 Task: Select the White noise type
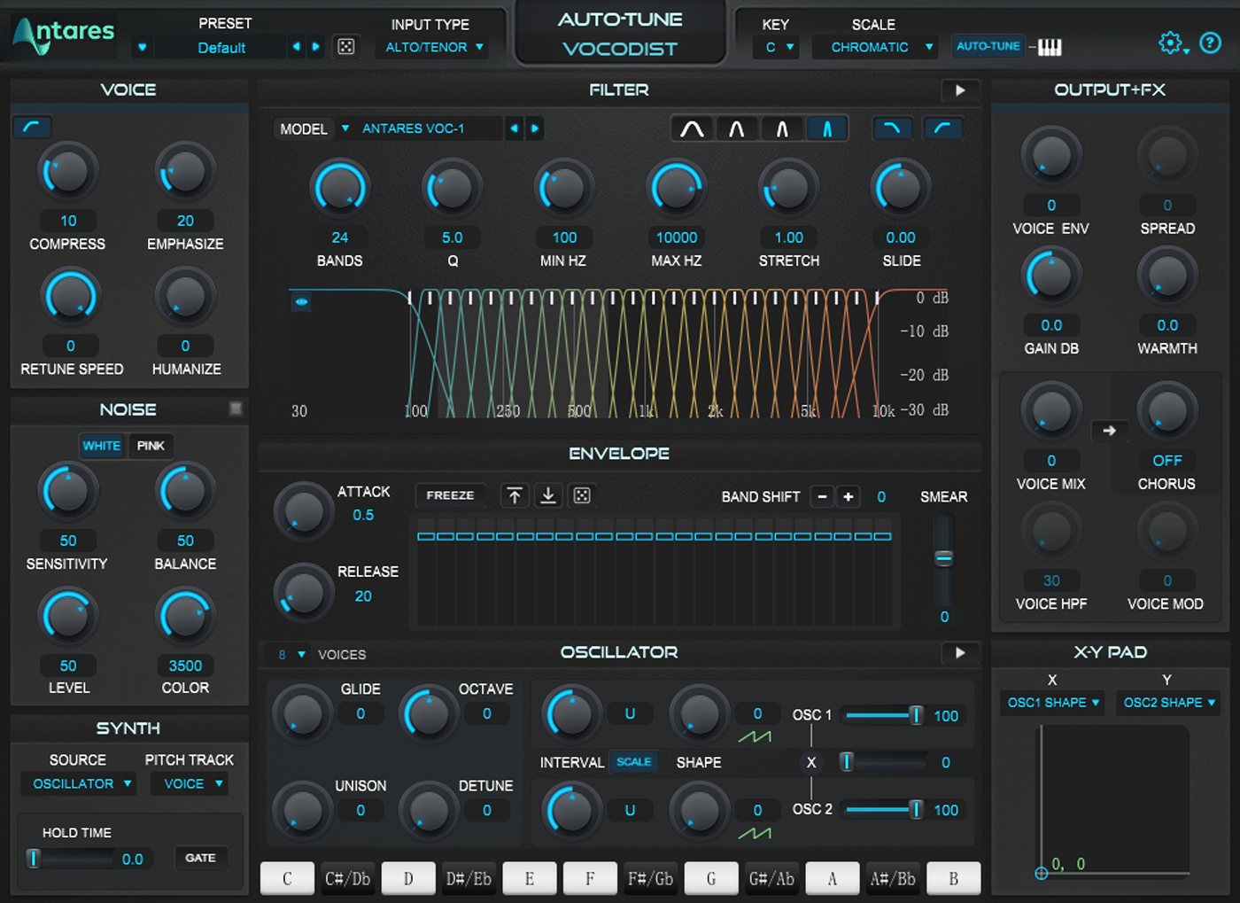[102, 446]
